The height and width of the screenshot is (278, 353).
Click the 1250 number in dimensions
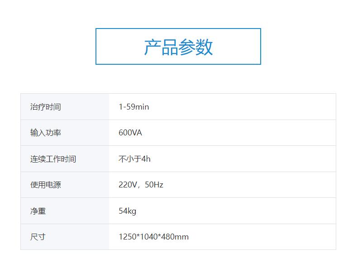[x=127, y=237]
